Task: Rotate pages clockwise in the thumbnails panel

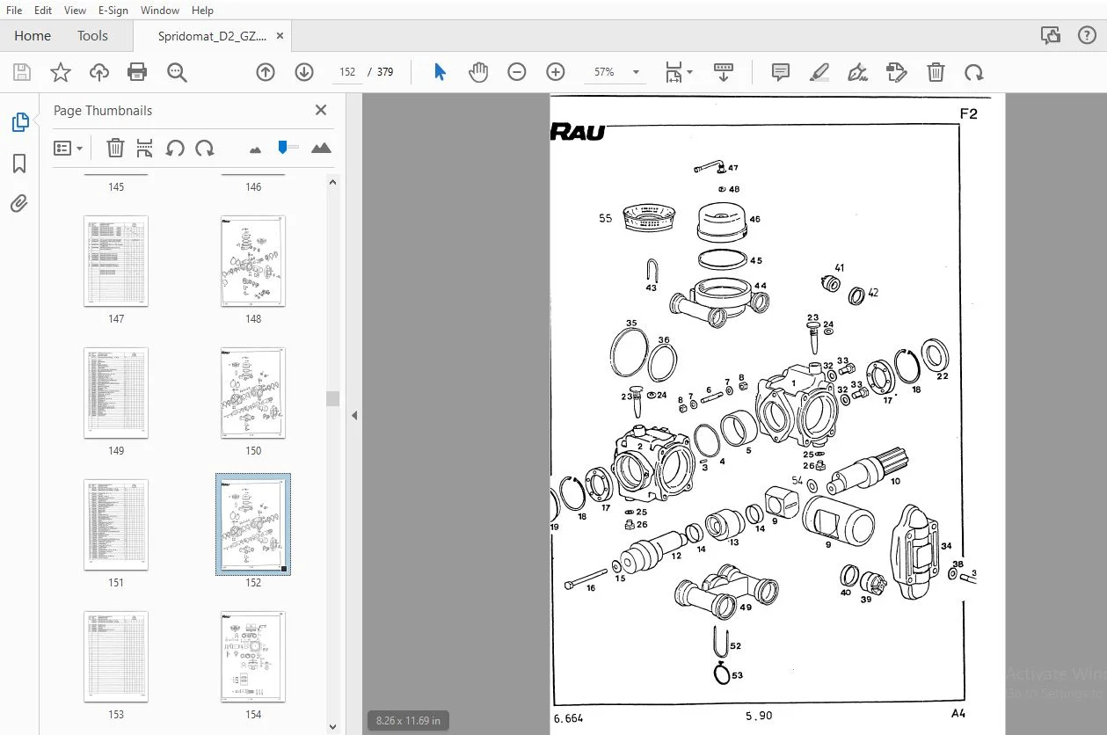Action: point(205,148)
